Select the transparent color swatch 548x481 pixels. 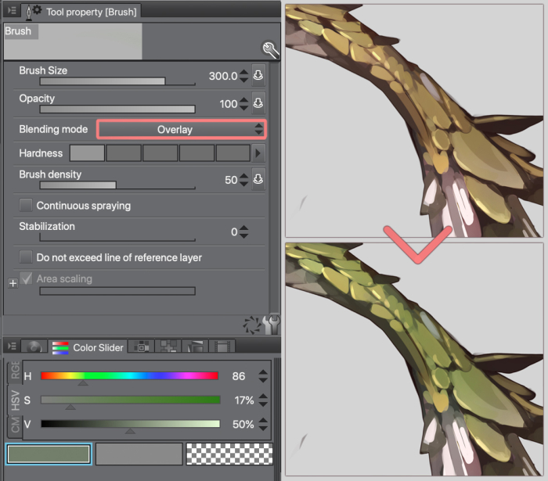tap(229, 454)
